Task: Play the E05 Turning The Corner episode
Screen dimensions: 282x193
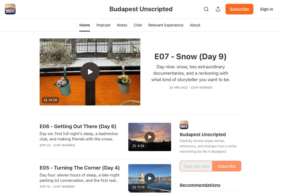Action: (x=150, y=178)
